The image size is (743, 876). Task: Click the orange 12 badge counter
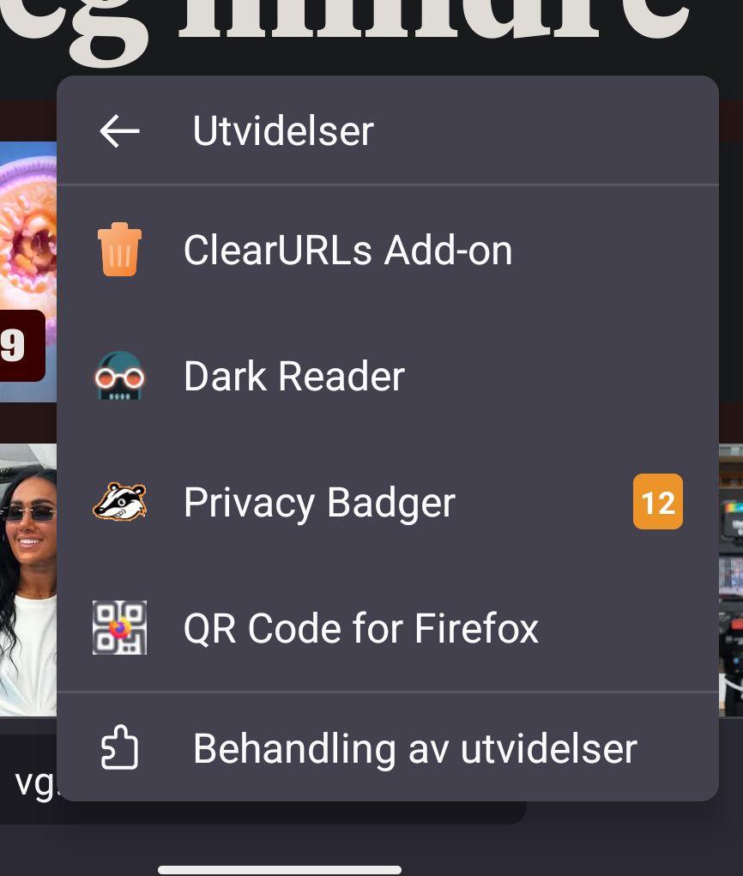(x=657, y=502)
